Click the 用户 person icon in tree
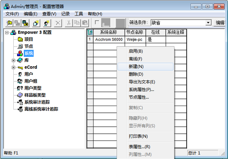This screenshot has width=228, height=159. (x=21, y=74)
